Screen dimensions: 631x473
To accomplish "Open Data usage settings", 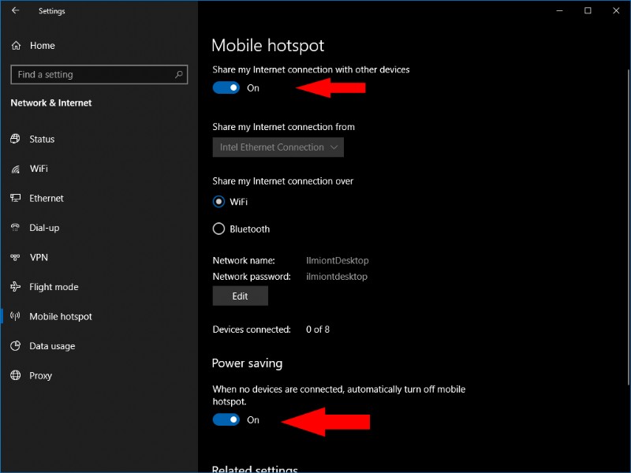I will 49,346.
